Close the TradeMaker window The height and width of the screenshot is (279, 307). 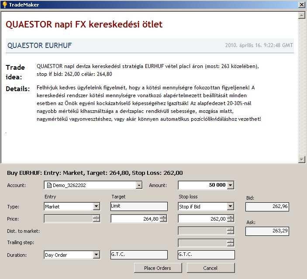(301, 4)
